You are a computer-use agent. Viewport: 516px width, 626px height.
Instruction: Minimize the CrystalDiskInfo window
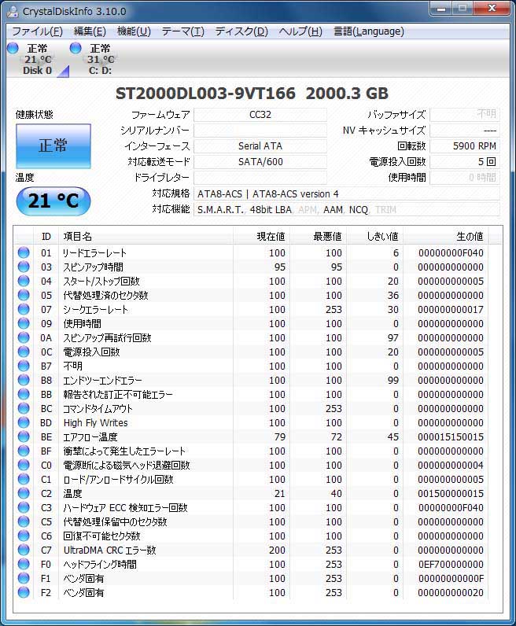(x=441, y=9)
